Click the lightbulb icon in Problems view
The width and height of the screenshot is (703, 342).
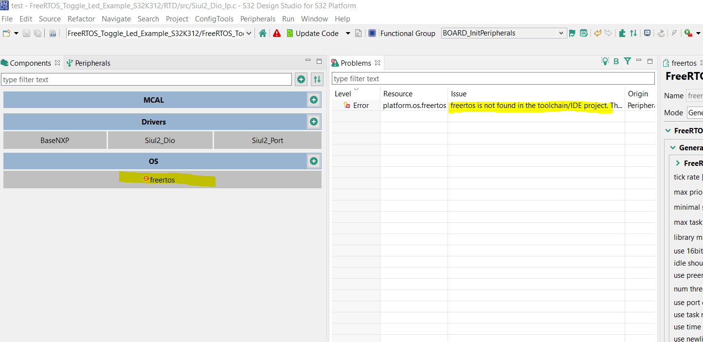tap(605, 61)
